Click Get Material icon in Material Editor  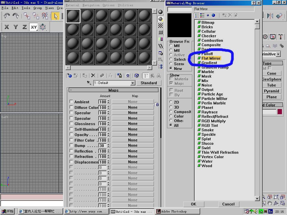tap(70, 75)
